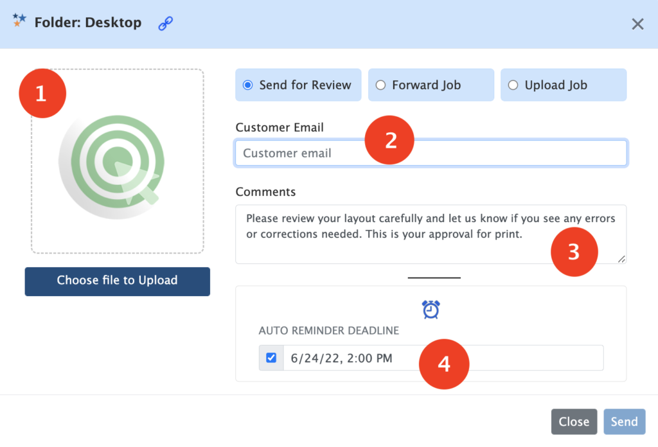Click the divider line above the reminder section

[434, 276]
